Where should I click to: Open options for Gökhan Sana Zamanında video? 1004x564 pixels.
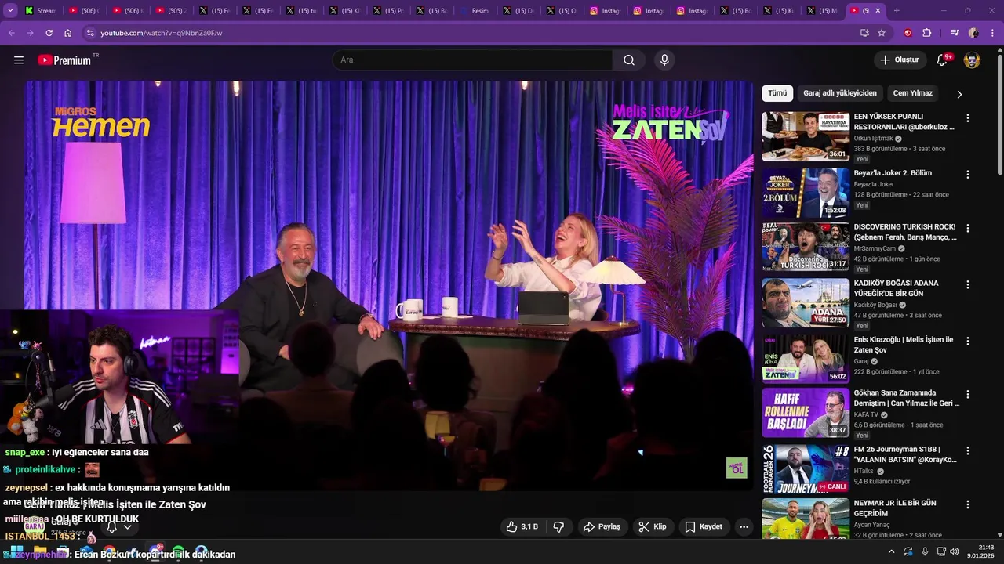968,395
